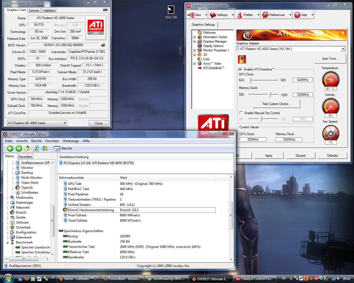This screenshot has height=283, width=354.
Task: Open the Datei menu in EVEREST
Action: click(x=9, y=141)
